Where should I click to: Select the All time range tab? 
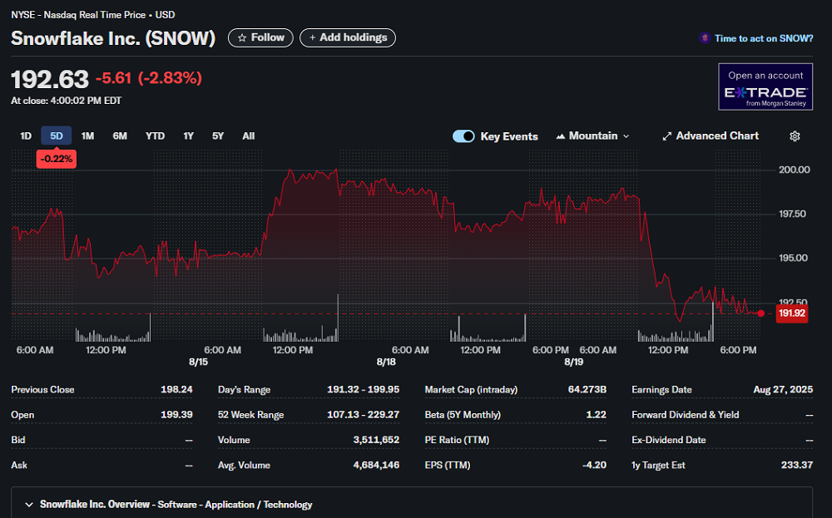tap(248, 136)
